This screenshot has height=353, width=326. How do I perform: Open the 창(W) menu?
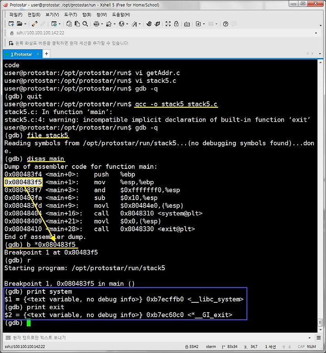click(x=101, y=14)
